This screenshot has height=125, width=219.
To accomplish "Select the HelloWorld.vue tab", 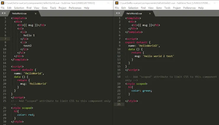I will tap(20, 13).
